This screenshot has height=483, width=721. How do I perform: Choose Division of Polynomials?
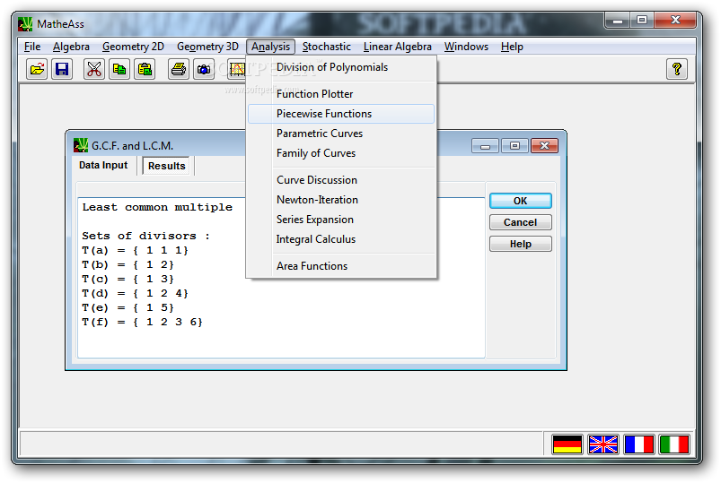click(341, 67)
